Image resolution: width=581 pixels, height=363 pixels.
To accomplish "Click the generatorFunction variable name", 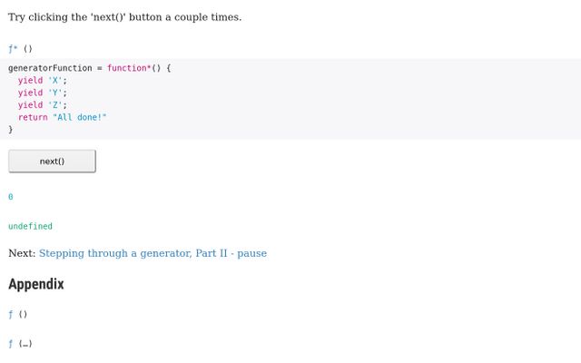I will pos(50,68).
